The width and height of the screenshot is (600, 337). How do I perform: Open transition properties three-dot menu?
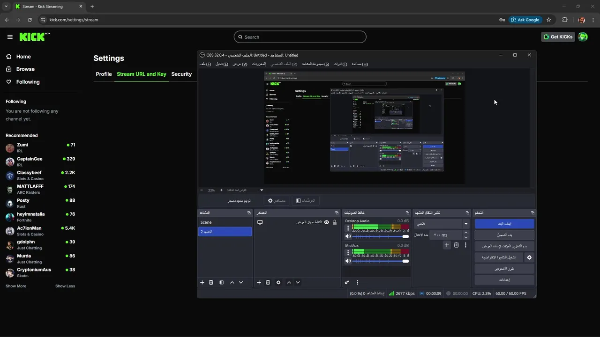pyautogui.click(x=465, y=245)
